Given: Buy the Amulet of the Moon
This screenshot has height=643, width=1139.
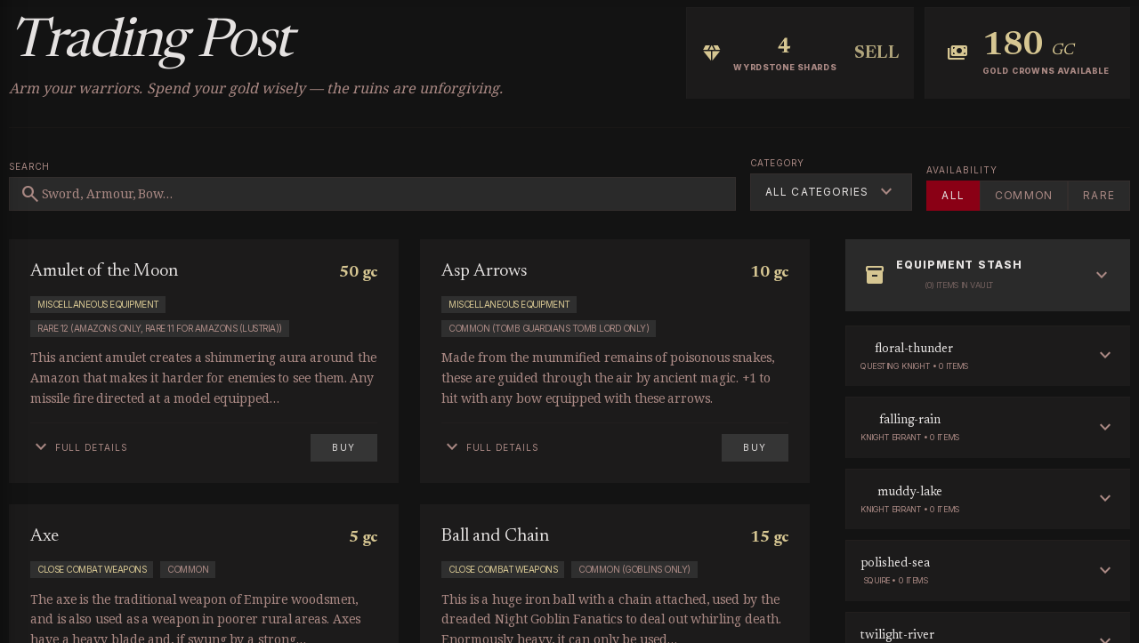Looking at the screenshot, I should (x=343, y=447).
